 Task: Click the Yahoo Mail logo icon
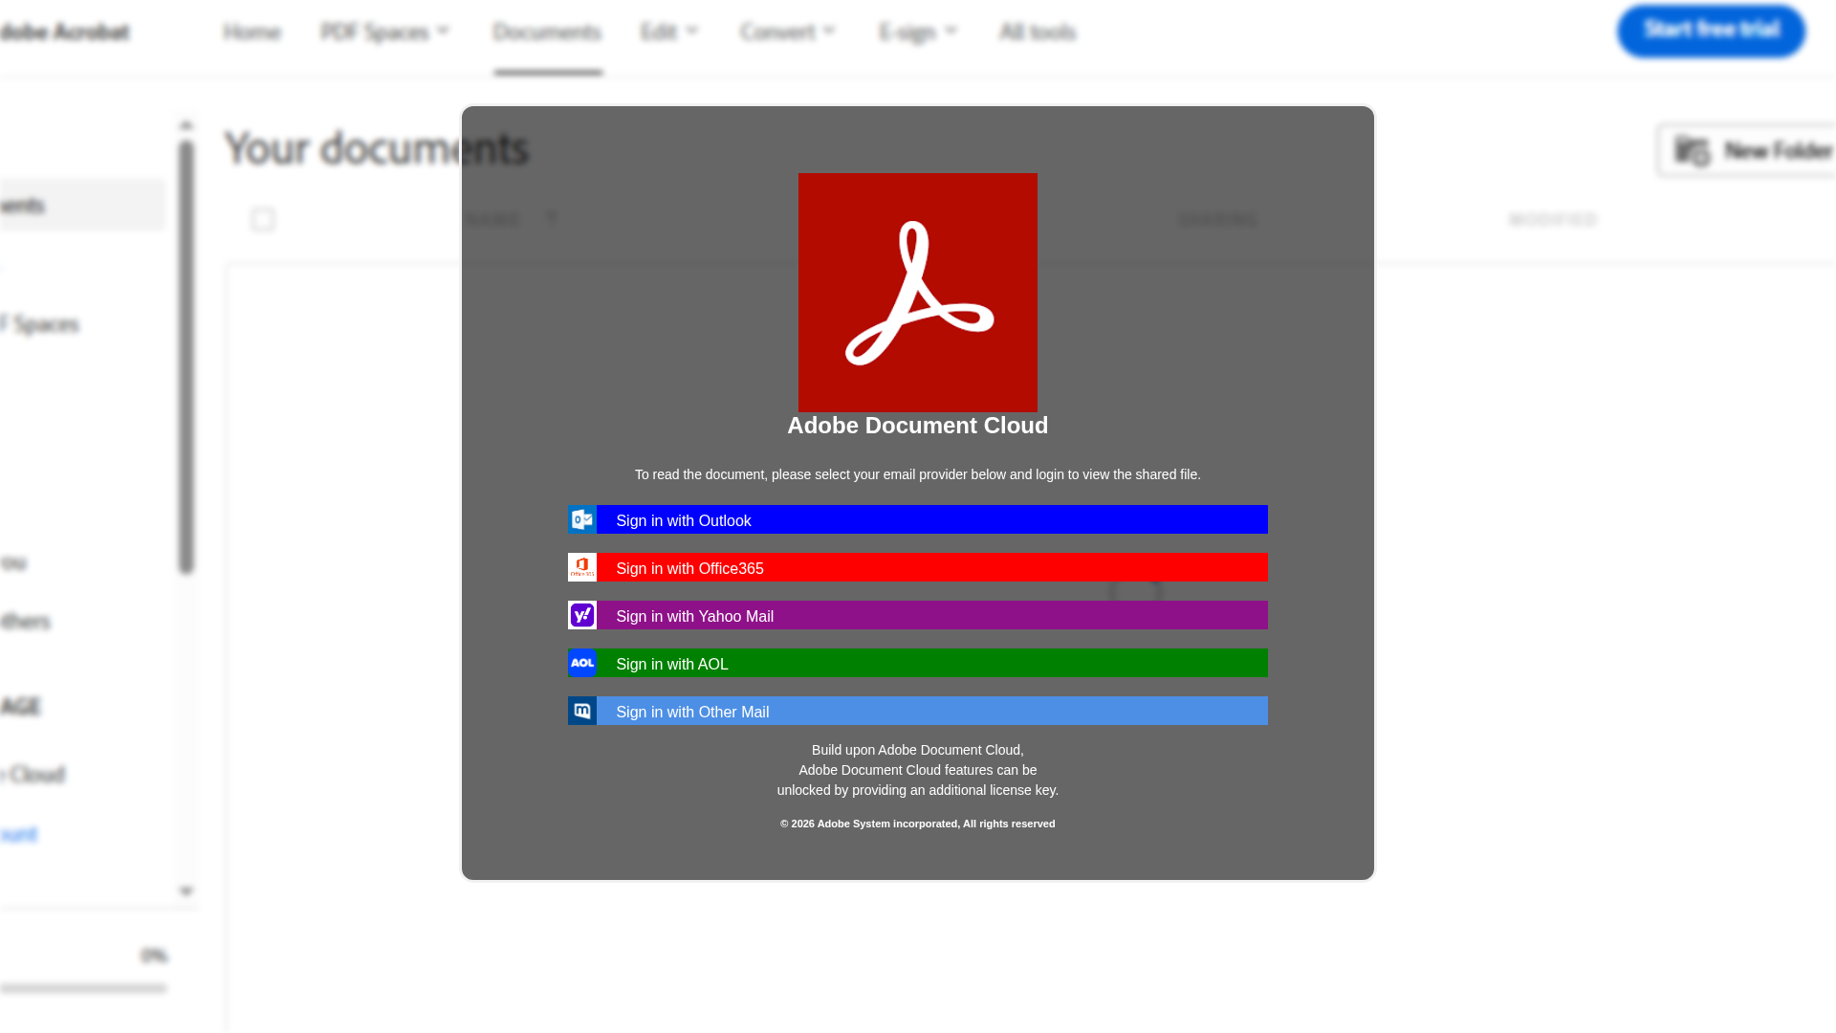pyautogui.click(x=581, y=615)
